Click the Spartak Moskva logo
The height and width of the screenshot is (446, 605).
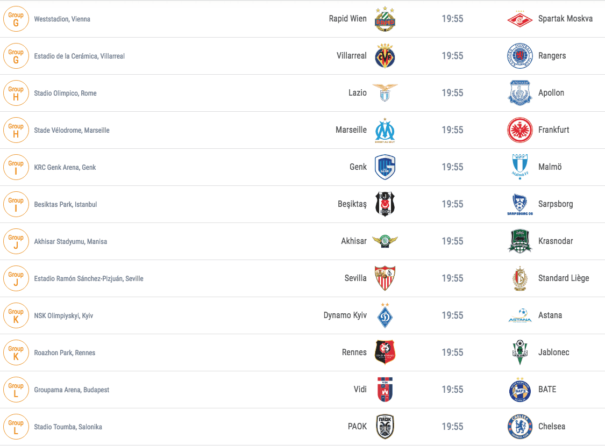coord(519,19)
